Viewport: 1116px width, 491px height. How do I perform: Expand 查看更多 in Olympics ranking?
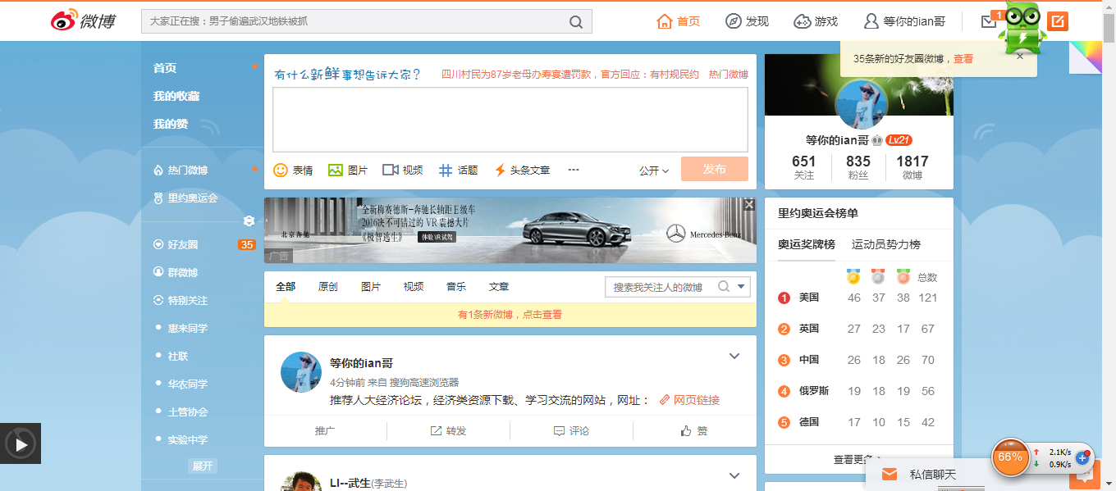(x=858, y=460)
